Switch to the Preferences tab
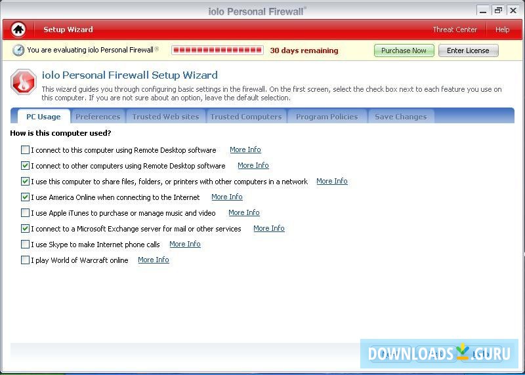 pyautogui.click(x=98, y=117)
